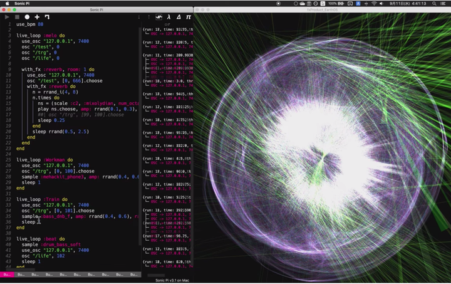
Task: Select the highlighted pink first buffer tab
Action: click(x=8, y=275)
